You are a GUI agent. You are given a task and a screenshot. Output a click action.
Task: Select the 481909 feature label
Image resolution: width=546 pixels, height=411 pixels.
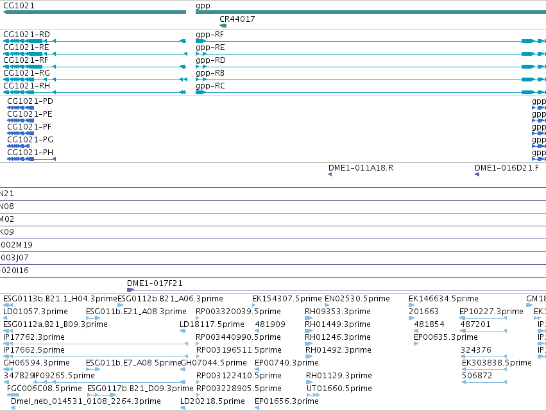[x=270, y=324]
